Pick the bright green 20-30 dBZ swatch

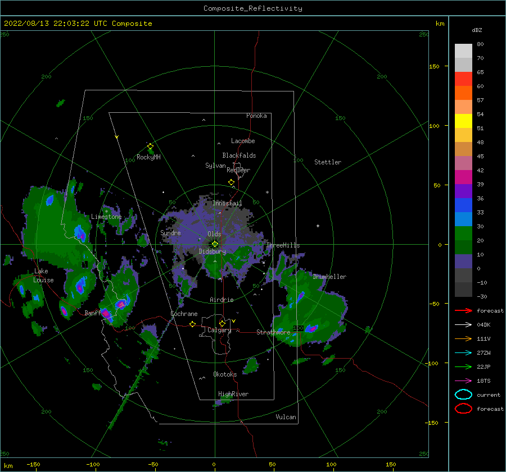pyautogui.click(x=463, y=233)
